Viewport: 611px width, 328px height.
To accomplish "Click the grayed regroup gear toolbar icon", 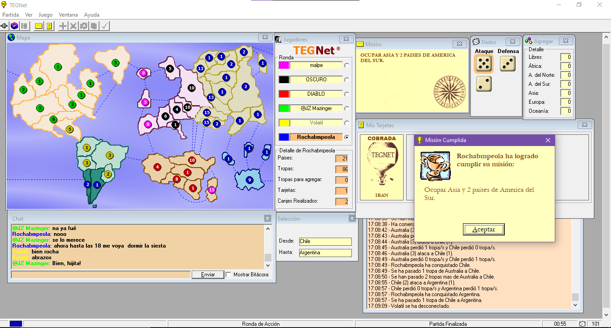I will point(84,26).
